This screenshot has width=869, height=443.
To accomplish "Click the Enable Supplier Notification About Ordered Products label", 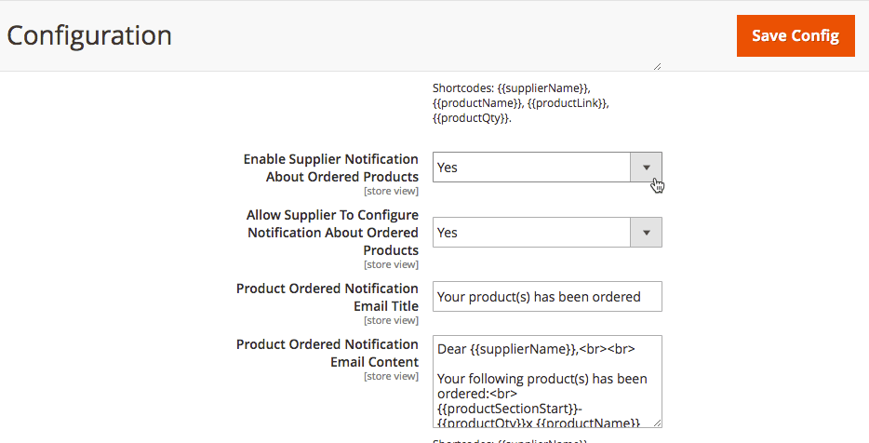I will point(331,168).
